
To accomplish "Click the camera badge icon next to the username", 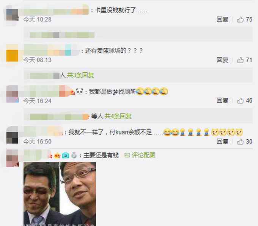I will 65,155.
